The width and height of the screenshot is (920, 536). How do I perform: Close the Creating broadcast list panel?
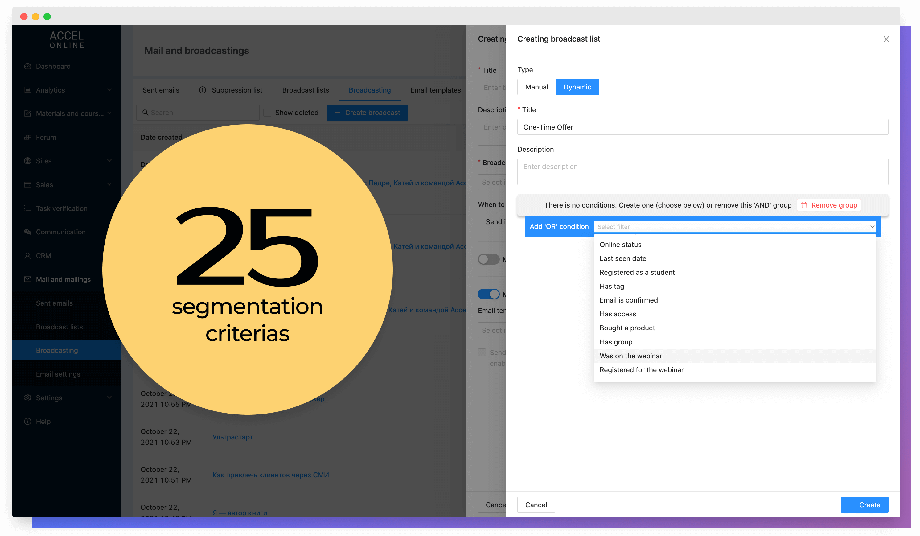click(x=886, y=39)
